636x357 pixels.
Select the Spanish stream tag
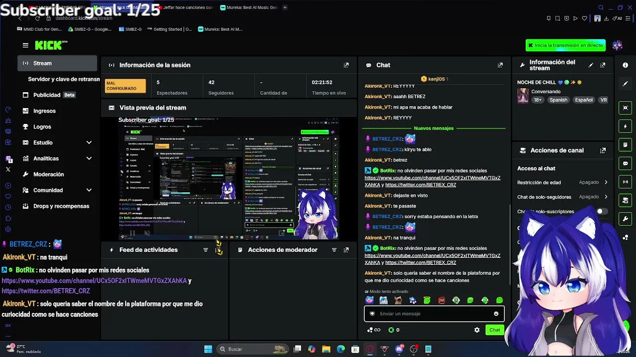click(558, 100)
